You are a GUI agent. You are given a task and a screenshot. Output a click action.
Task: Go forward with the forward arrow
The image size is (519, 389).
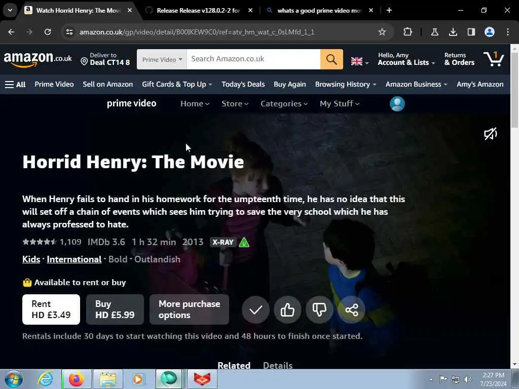[x=29, y=32]
